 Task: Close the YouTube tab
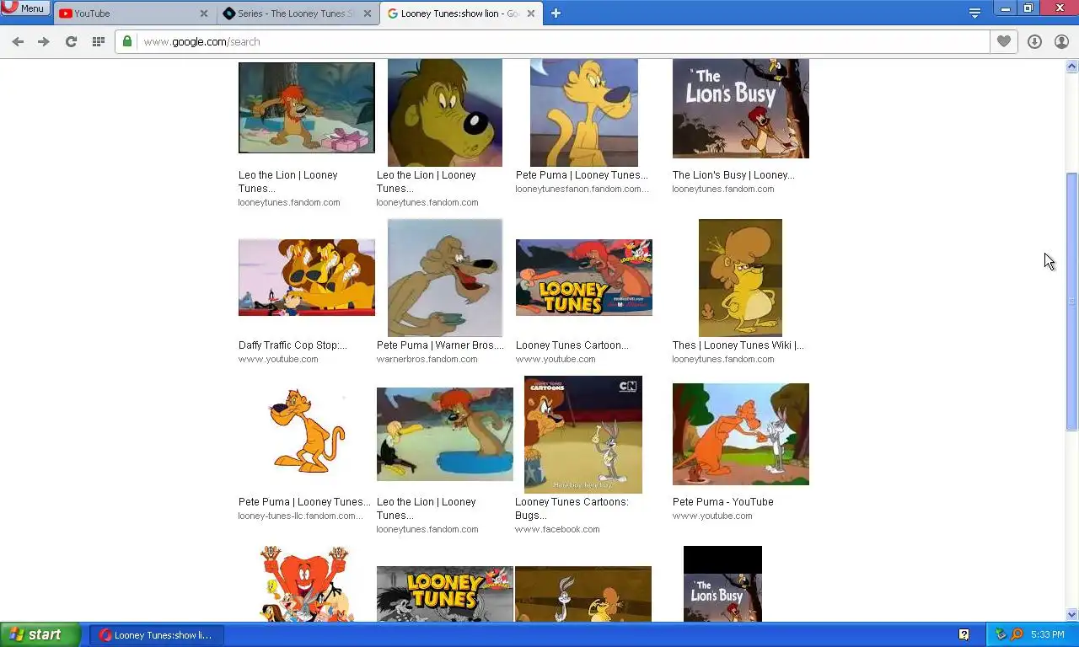(x=204, y=13)
